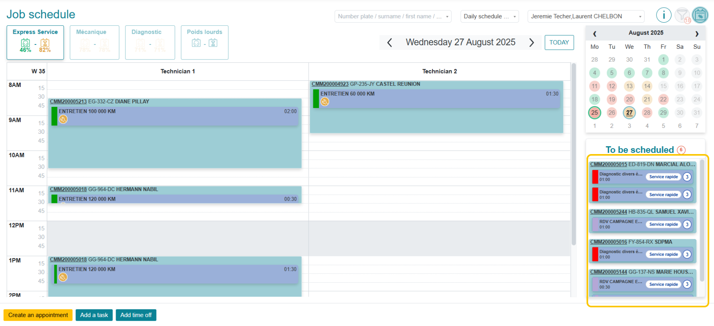Click wrench icon in ENTRETIEN 100 000 KM task
Screen dimensions: 714x326
[63, 120]
